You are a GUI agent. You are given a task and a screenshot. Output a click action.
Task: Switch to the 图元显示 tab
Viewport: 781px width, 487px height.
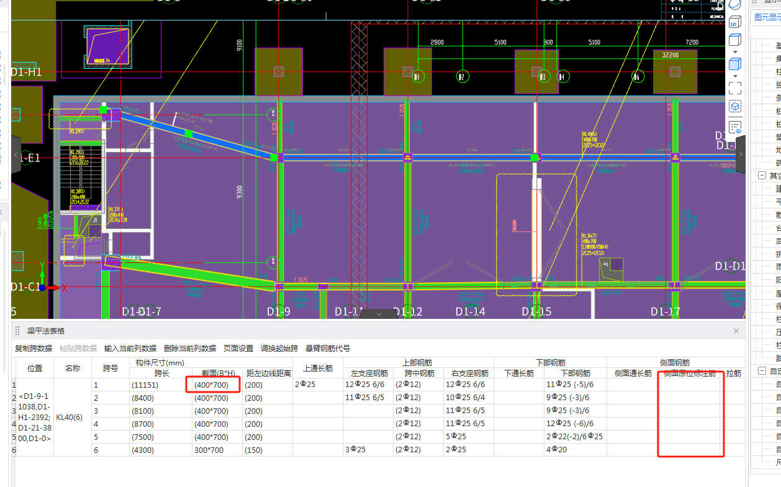767,17
